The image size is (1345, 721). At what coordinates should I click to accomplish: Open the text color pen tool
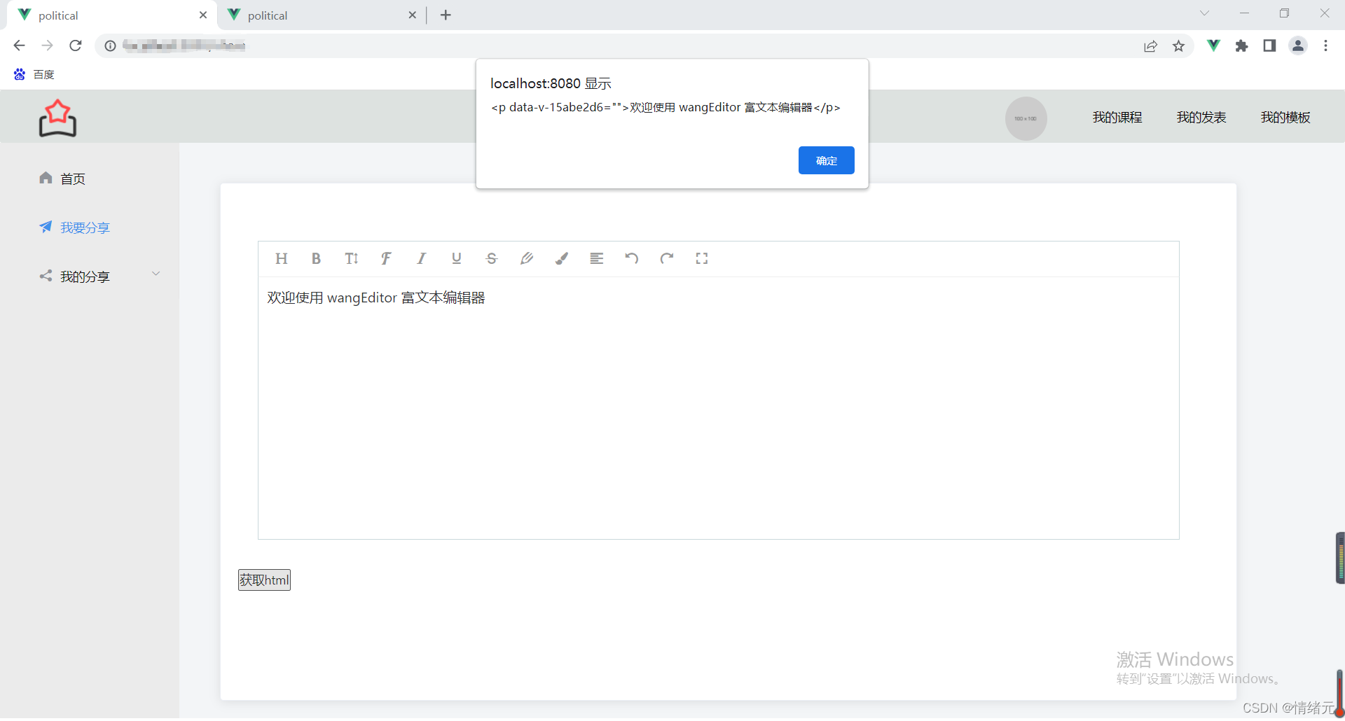pos(527,259)
